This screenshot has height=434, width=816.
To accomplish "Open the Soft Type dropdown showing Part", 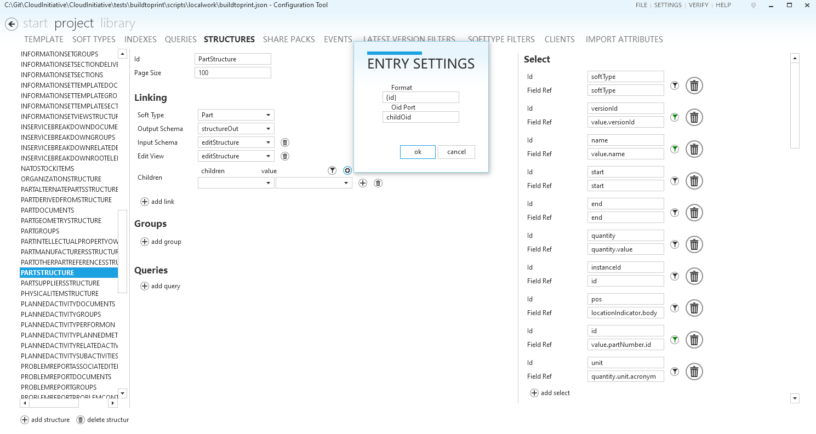I will 236,115.
